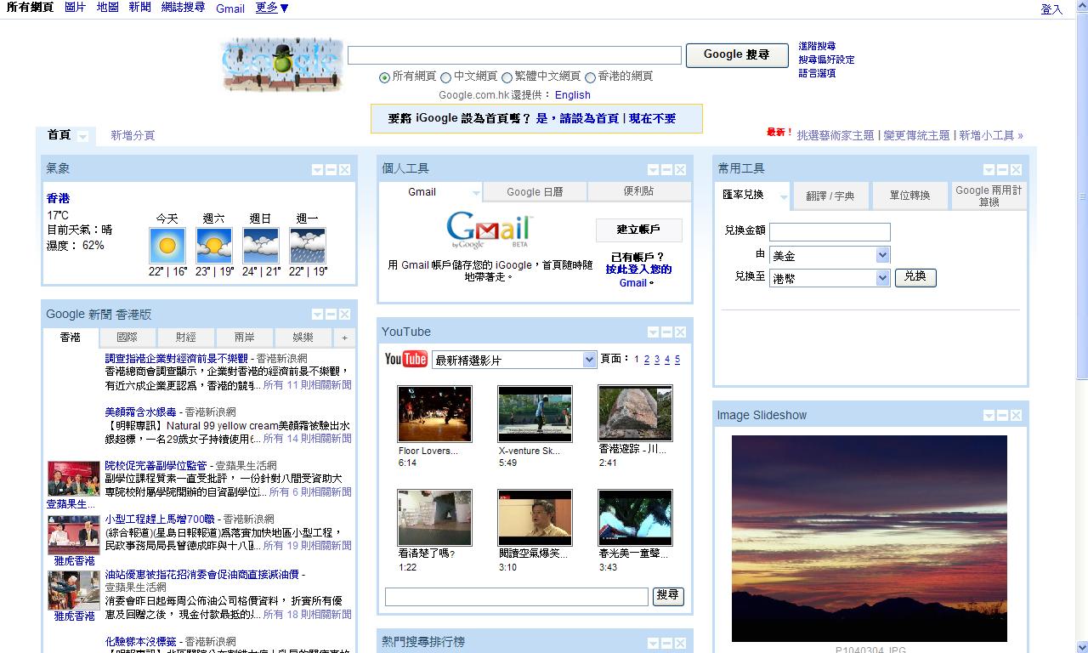Viewport: 1088px width, 653px height.
Task: Click the 建立帳戶 button
Action: pos(638,230)
